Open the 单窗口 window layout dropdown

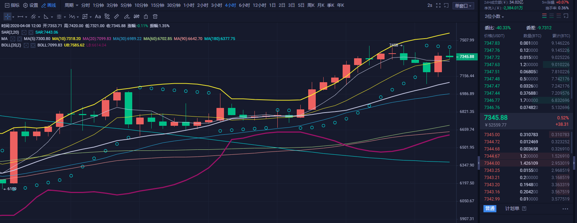click(464, 6)
